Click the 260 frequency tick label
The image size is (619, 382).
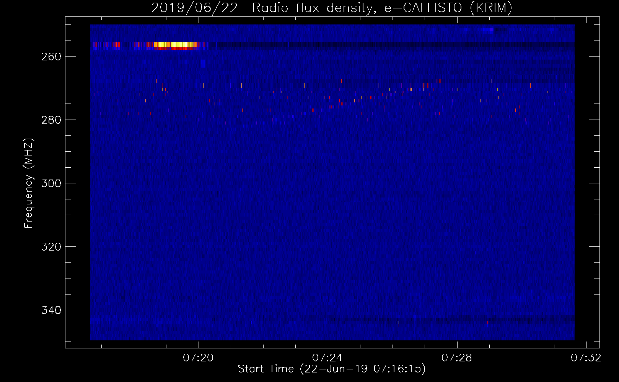pos(51,57)
